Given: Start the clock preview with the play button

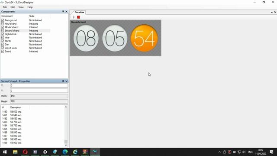Looking at the screenshot, I should point(74,17).
